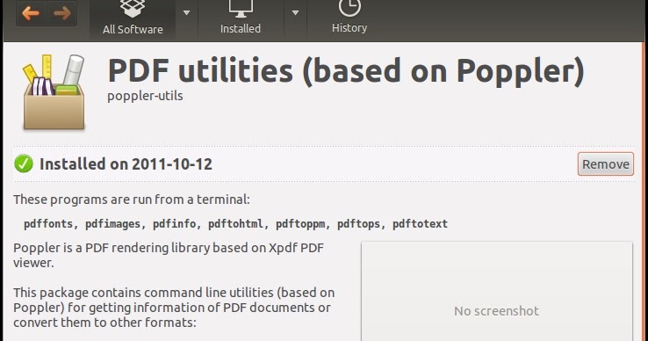Expand the Installed dropdown arrow

tap(295, 13)
